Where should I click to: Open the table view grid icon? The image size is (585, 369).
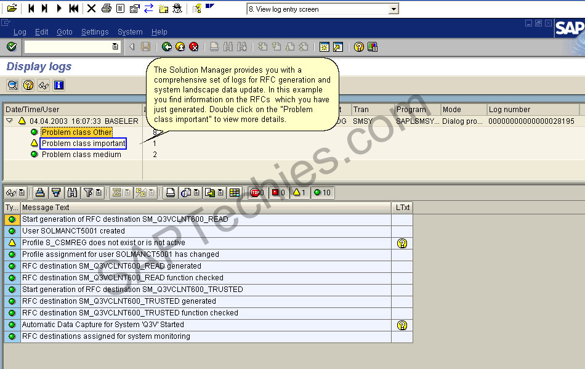point(235,192)
